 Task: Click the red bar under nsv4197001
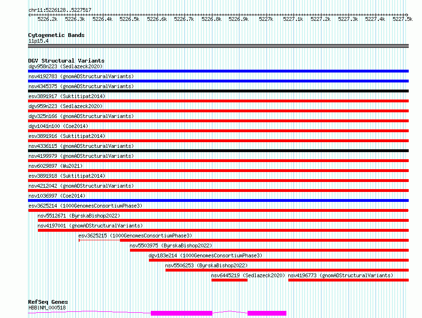click(223, 230)
